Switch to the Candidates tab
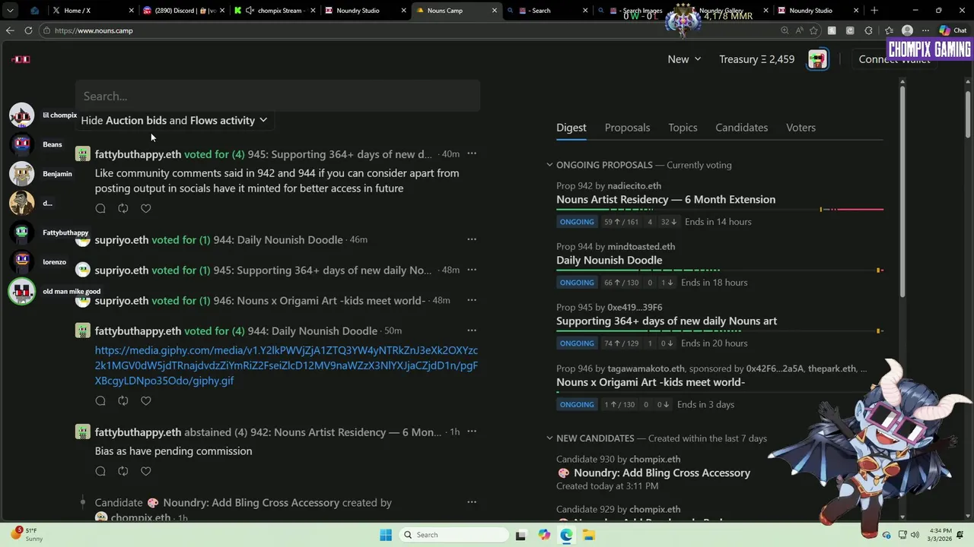This screenshot has width=974, height=547. 741,128
